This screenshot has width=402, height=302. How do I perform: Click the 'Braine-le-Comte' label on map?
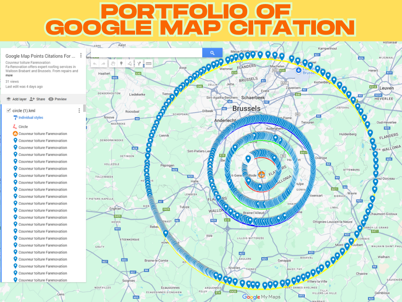[156, 261]
